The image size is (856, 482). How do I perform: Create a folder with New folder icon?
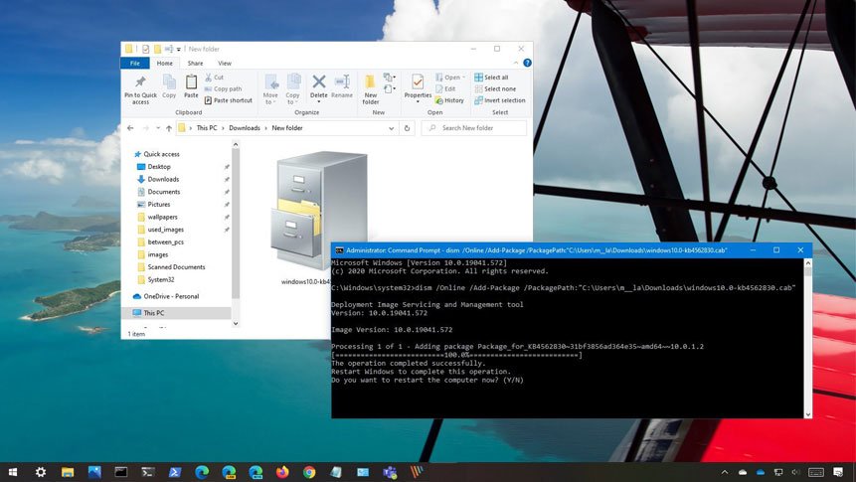click(x=370, y=83)
